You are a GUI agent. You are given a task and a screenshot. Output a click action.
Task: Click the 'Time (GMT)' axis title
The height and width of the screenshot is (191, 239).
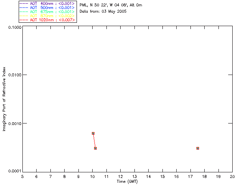tap(127, 182)
